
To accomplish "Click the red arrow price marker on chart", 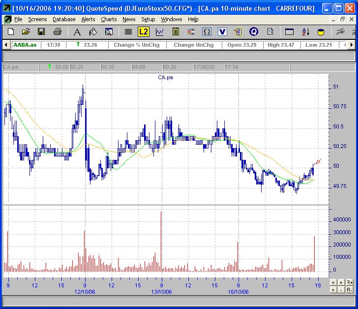I will [x=318, y=161].
